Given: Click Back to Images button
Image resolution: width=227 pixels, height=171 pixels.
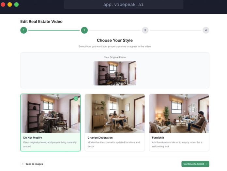Looking at the screenshot, I should (x=33, y=164).
